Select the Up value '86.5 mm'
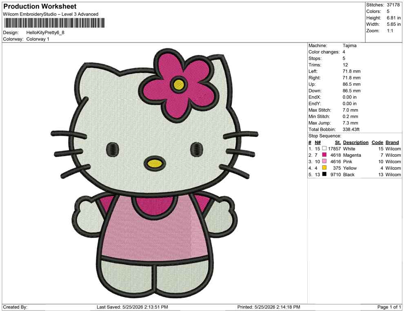Viewport: 404px width, 311px height. coord(352,84)
